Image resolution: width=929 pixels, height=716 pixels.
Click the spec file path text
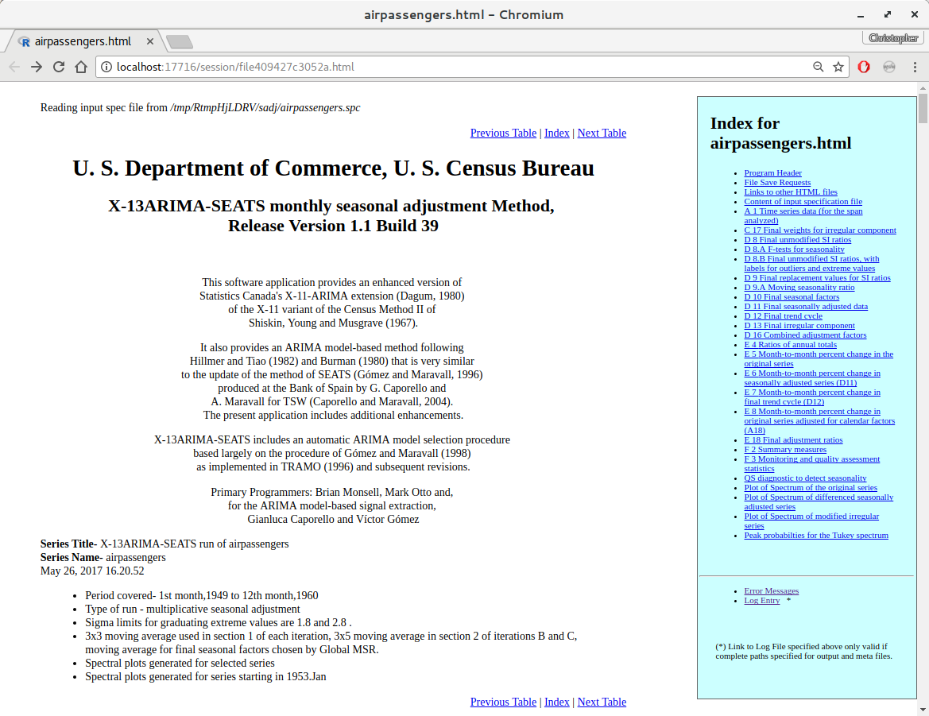[265, 108]
